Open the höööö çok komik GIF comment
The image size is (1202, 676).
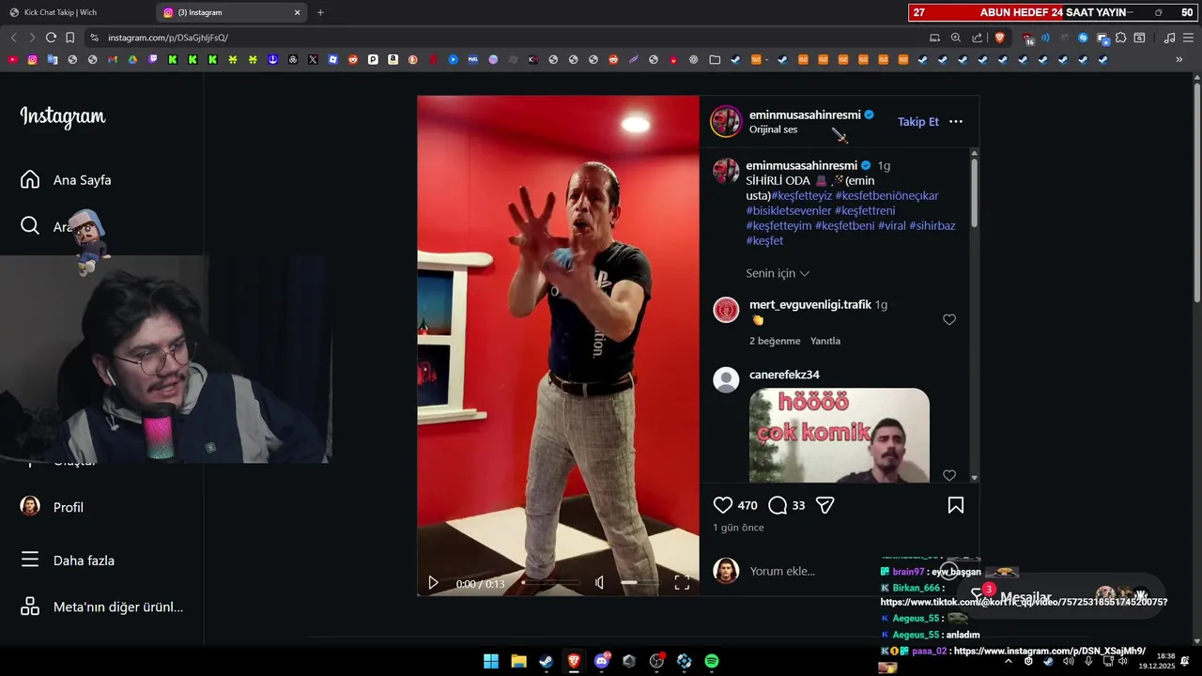[839, 436]
